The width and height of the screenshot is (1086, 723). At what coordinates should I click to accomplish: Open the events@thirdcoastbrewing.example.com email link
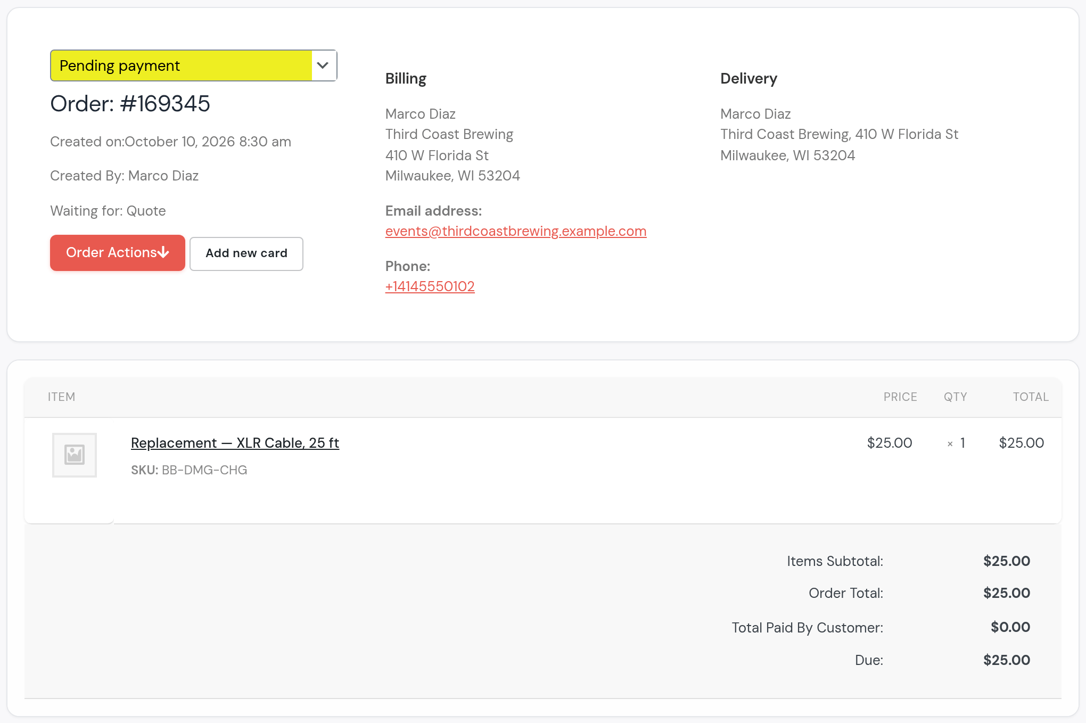pyautogui.click(x=516, y=231)
